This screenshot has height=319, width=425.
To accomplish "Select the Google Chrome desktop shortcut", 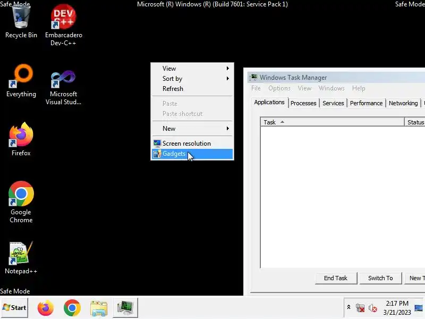I will (x=21, y=202).
